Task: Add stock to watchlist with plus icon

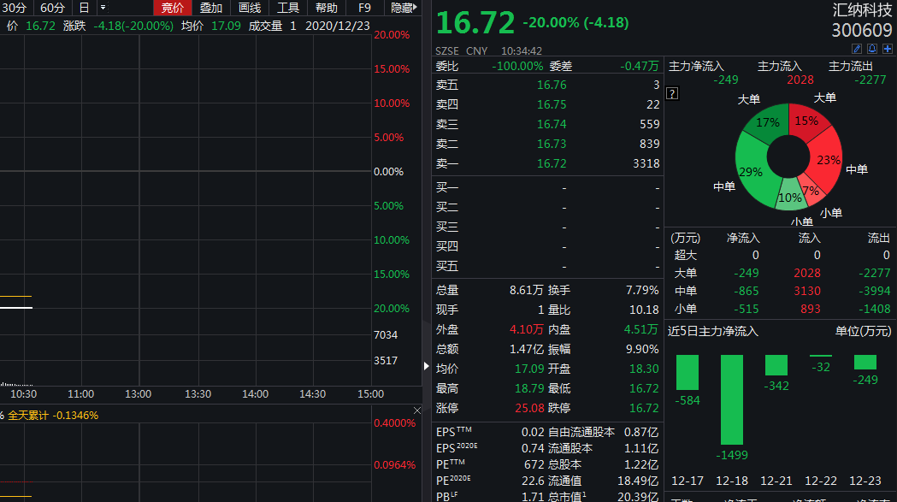Action: 888,50
